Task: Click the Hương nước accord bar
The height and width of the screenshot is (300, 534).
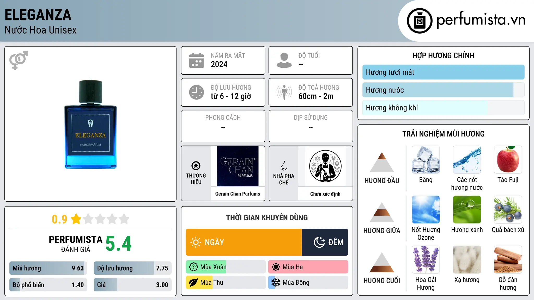Action: (443, 90)
